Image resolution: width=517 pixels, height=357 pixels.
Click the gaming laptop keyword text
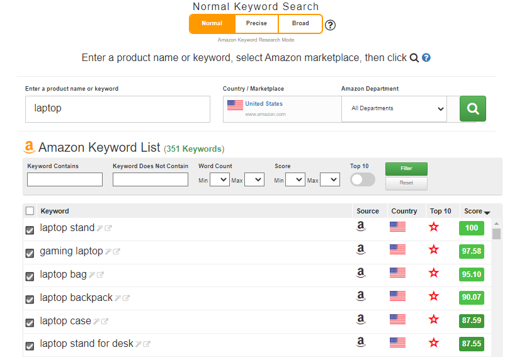tap(72, 251)
